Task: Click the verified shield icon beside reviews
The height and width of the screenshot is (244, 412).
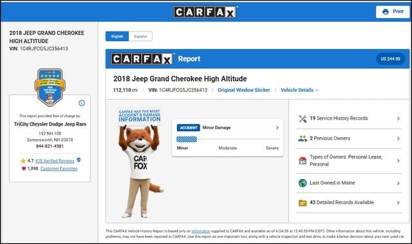Action: pos(79,160)
